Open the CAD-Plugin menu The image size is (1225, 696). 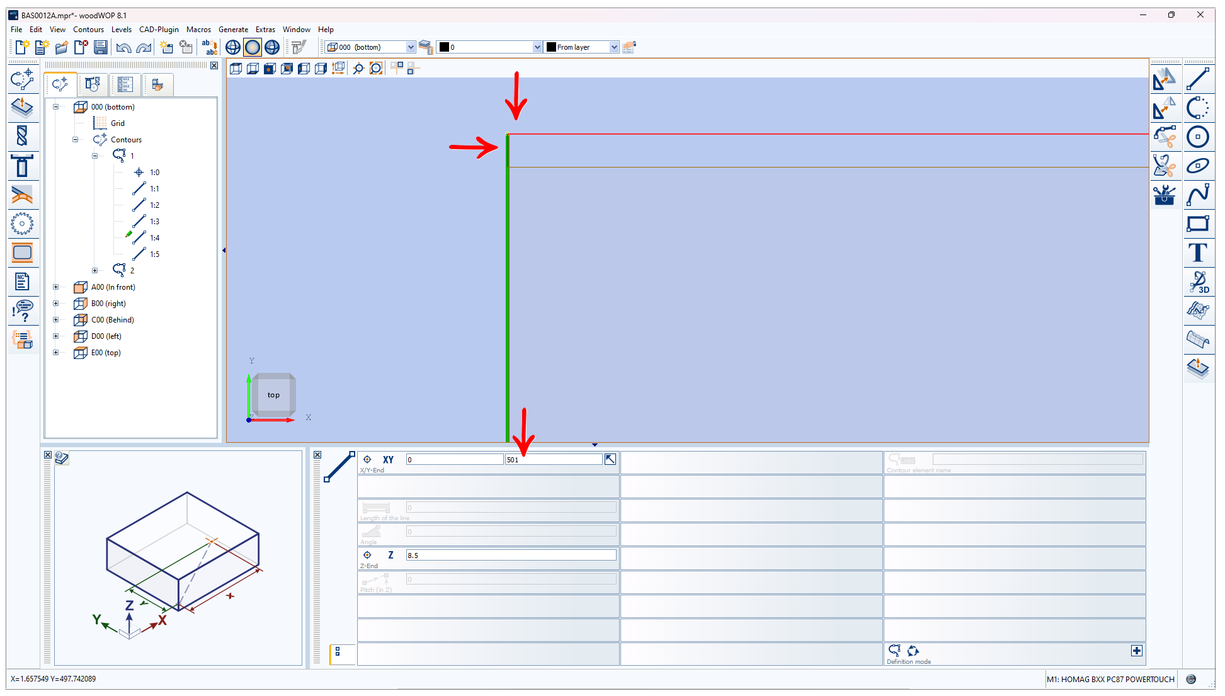[x=159, y=30]
